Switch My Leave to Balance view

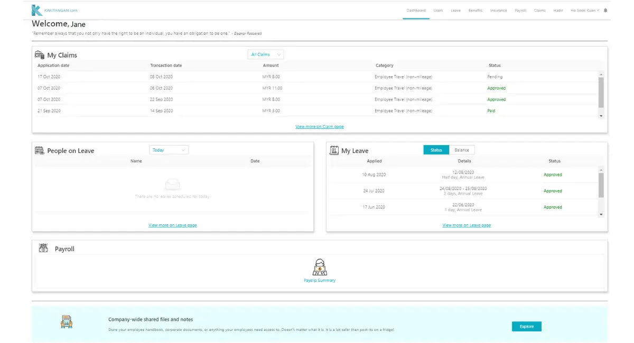pos(462,150)
